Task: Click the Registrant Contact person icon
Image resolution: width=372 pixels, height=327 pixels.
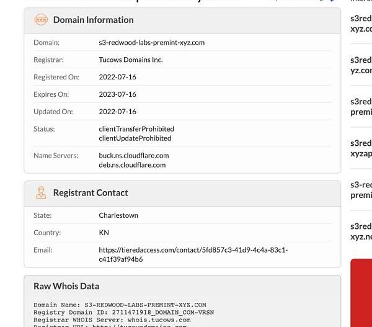Action: click(41, 193)
